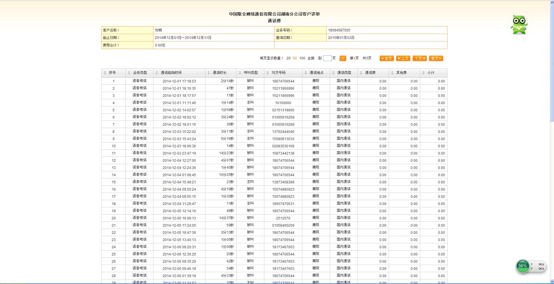Click the page number input box
Screen dimensions: 554x284
click(327, 58)
